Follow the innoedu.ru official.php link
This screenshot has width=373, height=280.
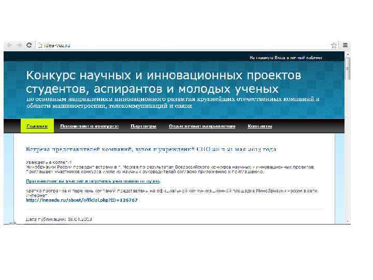82,200
